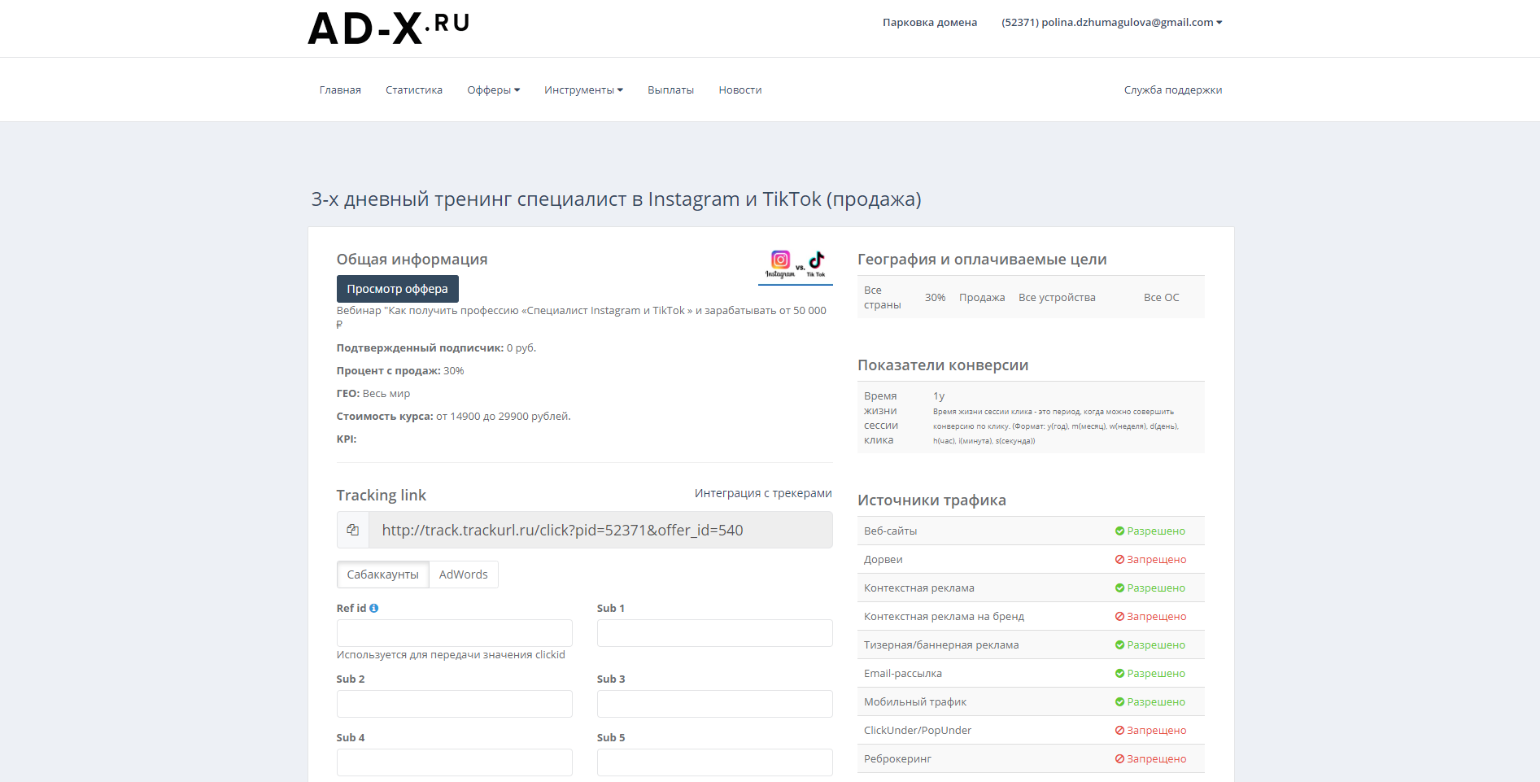1540x782 pixels.
Task: Click the Тизерная/баннерная реклама row text
Action: [941, 644]
